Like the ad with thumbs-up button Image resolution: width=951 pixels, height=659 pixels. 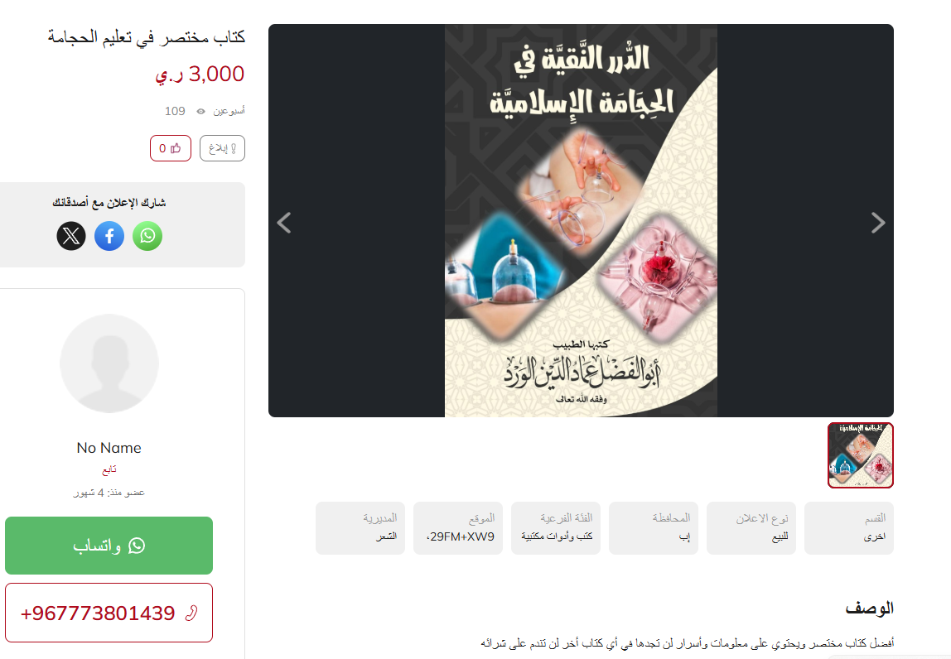pyautogui.click(x=171, y=148)
